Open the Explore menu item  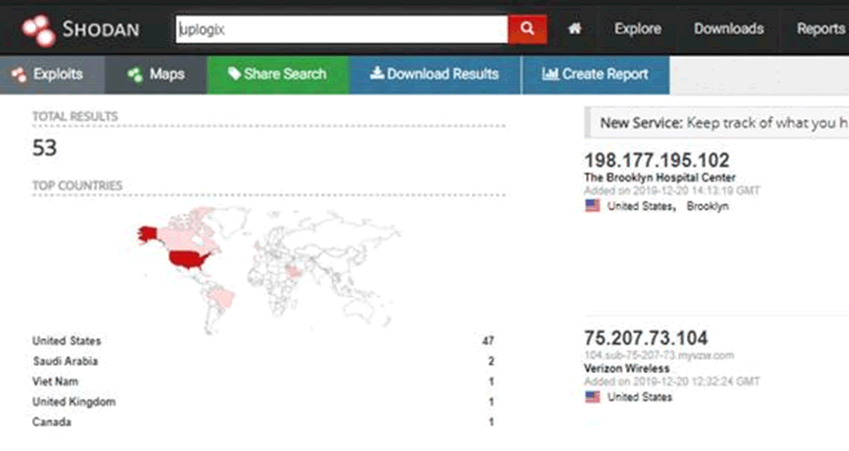click(637, 28)
